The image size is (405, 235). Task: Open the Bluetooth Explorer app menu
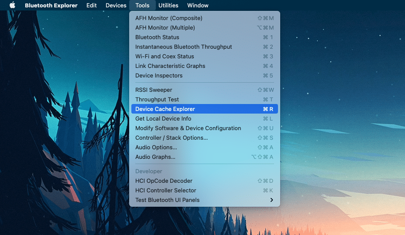[x=51, y=5]
